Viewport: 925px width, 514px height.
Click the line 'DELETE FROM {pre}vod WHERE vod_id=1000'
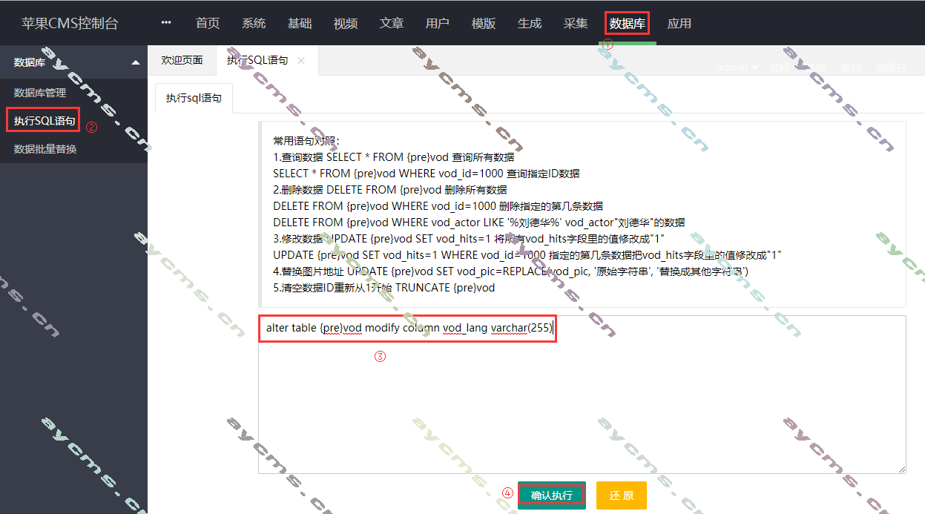point(438,206)
